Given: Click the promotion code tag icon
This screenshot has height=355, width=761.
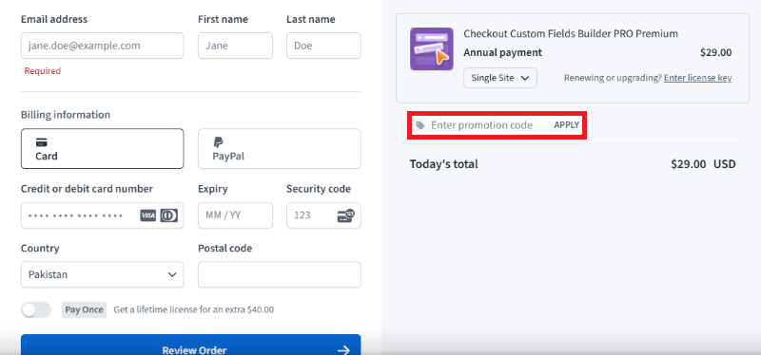Looking at the screenshot, I should point(420,125).
